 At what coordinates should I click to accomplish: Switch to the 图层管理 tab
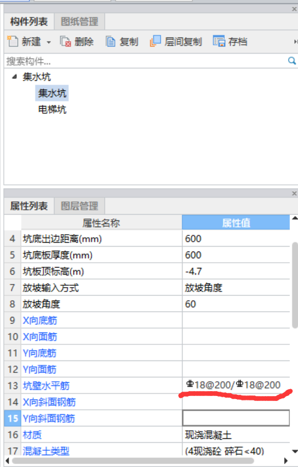pos(79,206)
